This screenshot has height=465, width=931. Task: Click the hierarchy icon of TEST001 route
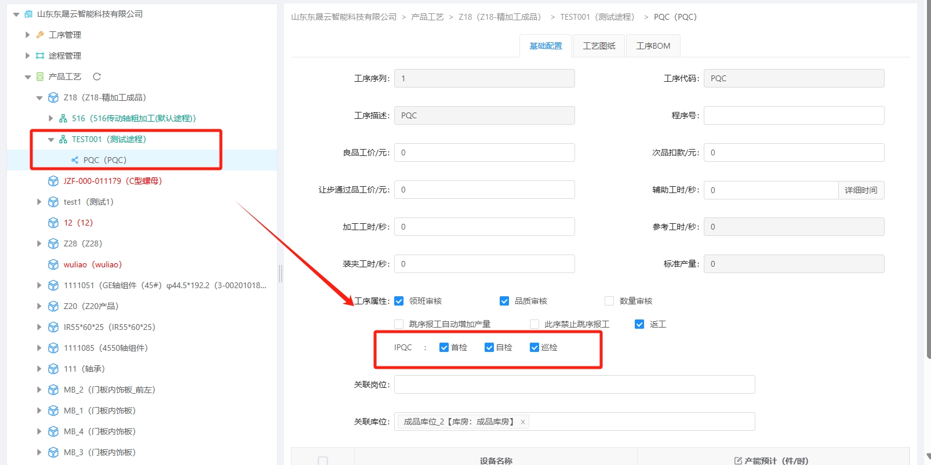click(x=63, y=139)
